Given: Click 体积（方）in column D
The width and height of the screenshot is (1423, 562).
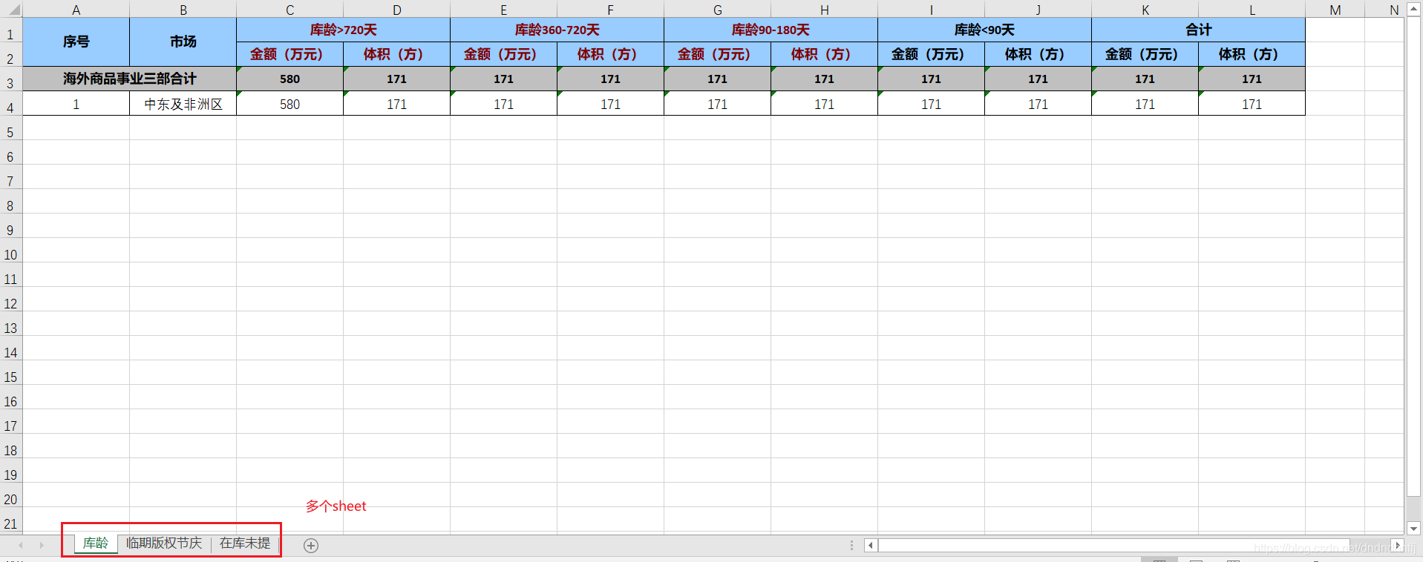Looking at the screenshot, I should tap(397, 54).
